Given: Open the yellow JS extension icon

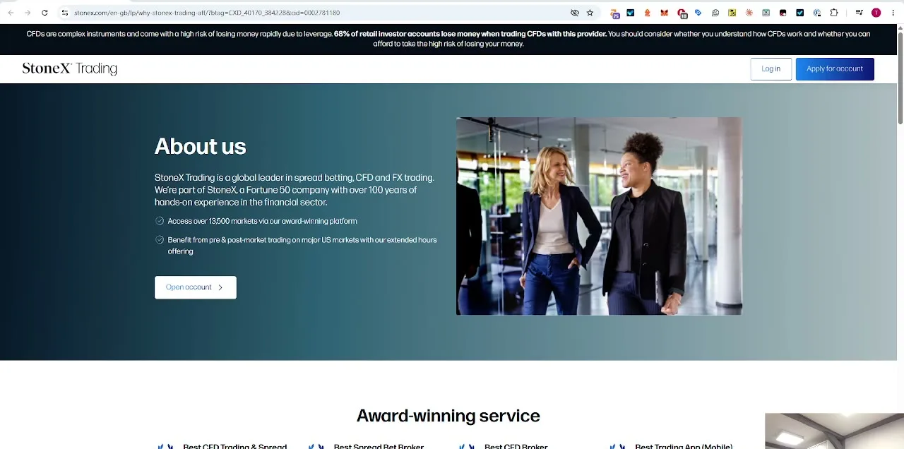Looking at the screenshot, I should click(x=732, y=13).
